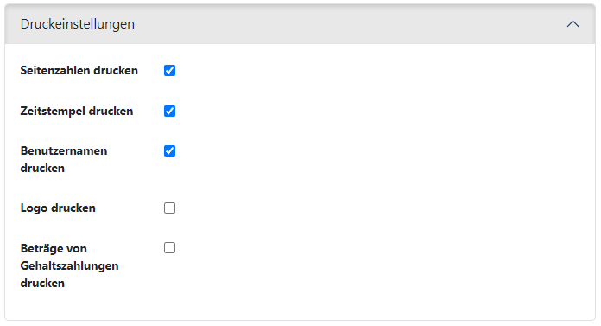Click the Beträge von Gehaltszahlungen drucken label
The image size is (601, 326).
click(69, 265)
